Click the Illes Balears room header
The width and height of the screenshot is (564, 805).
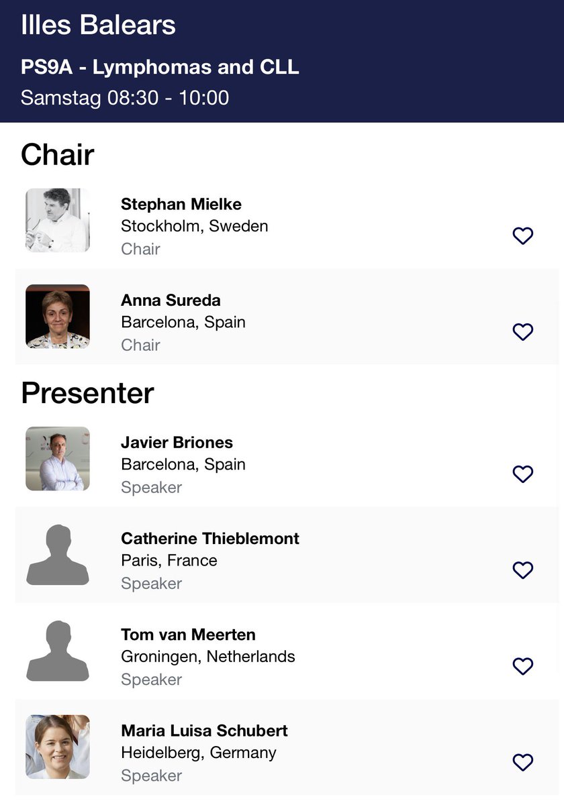coord(98,25)
